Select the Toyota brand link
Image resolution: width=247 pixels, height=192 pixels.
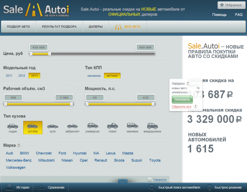point(155,160)
